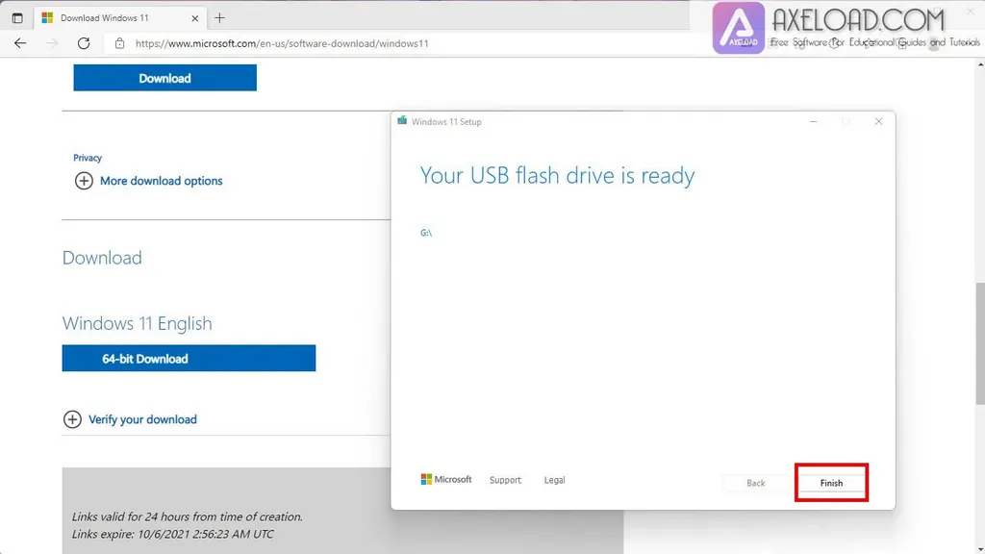The image size is (985, 554).
Task: Click the scrollbar up arrow
Action: (980, 64)
